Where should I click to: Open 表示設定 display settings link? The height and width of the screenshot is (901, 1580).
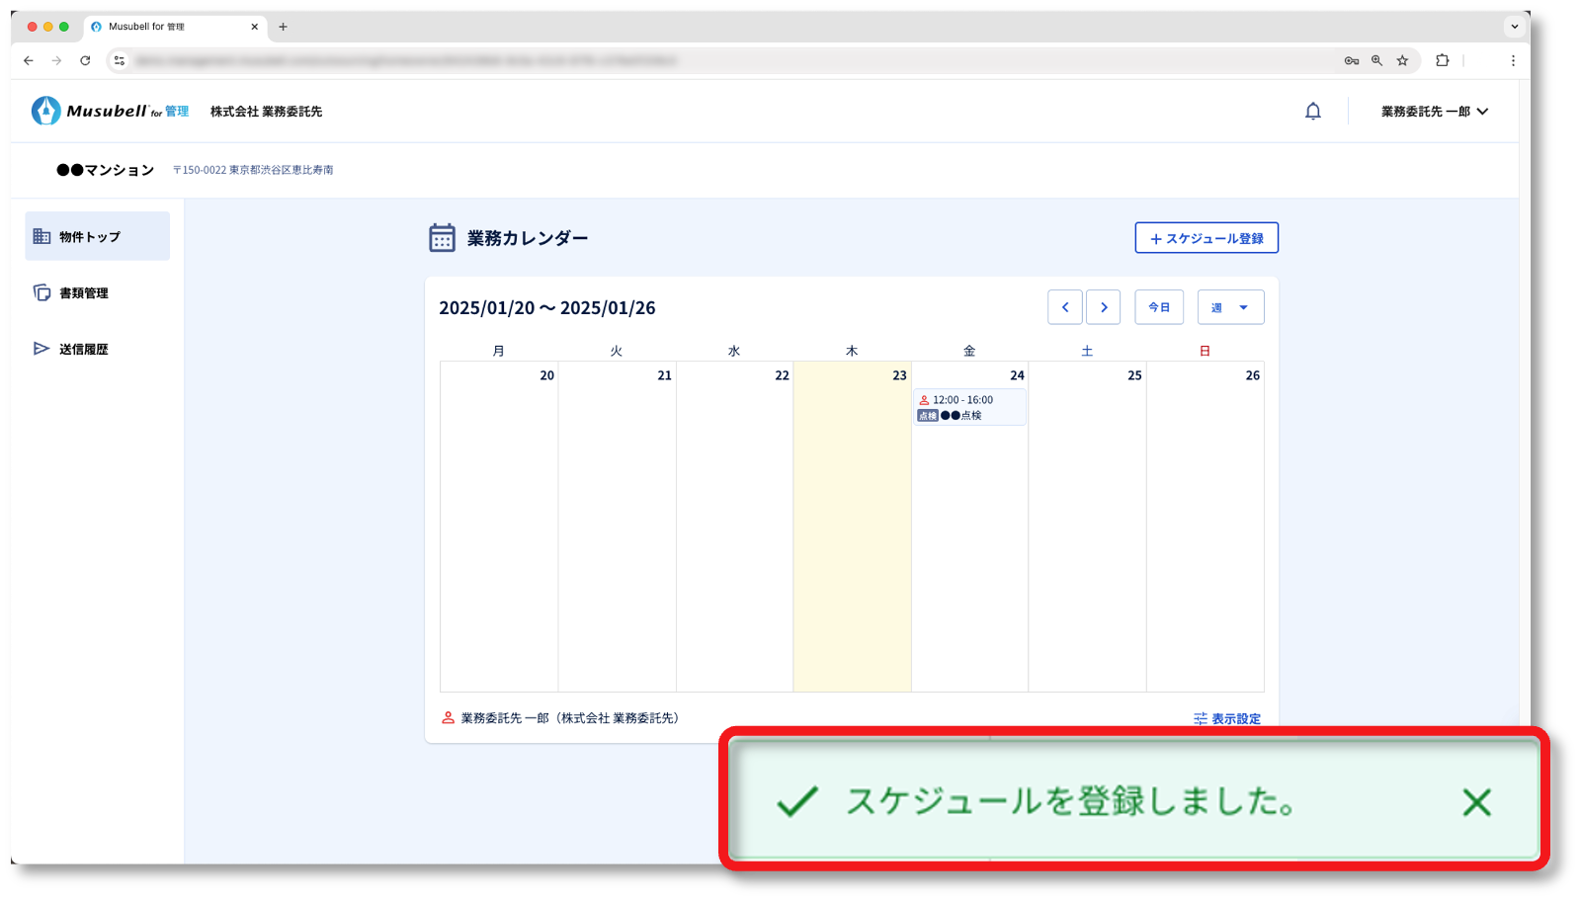tap(1227, 718)
